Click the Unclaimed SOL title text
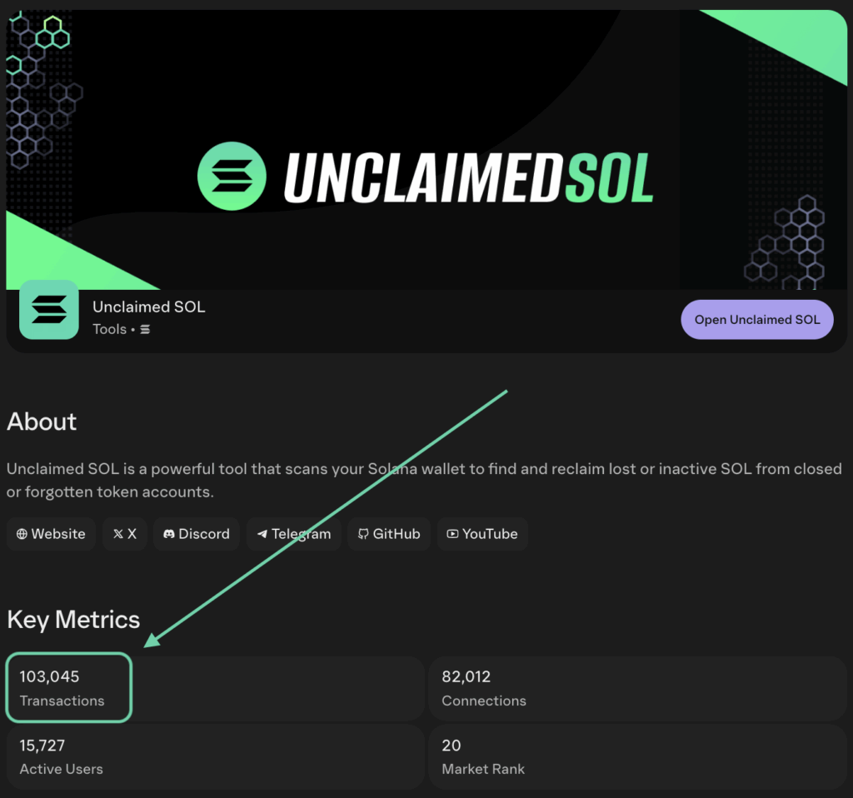Viewport: 853px width, 798px height. (x=148, y=307)
